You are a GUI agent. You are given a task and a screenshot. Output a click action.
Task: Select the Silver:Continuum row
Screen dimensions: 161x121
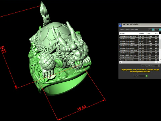[x=139, y=57]
